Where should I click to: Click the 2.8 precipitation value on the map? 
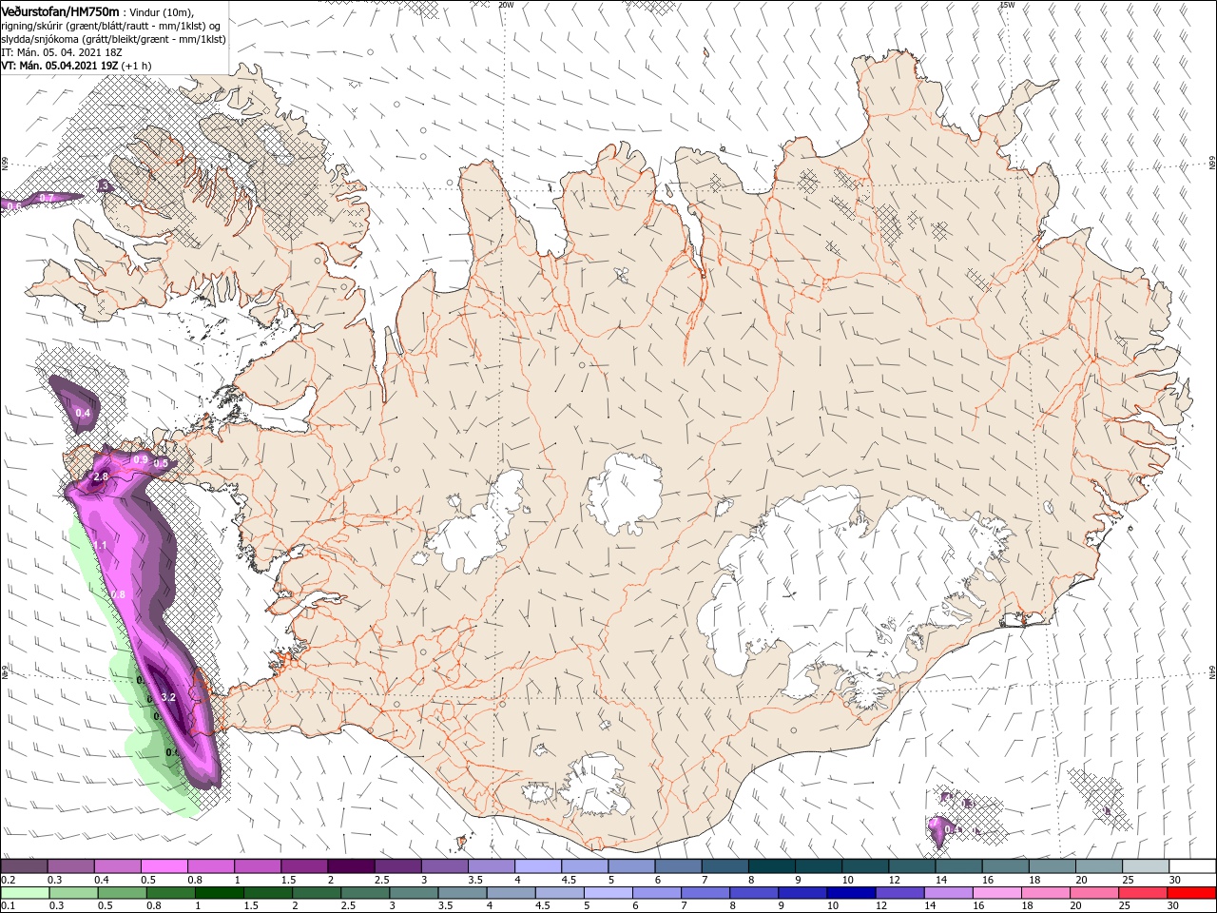click(102, 476)
